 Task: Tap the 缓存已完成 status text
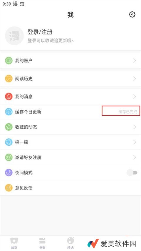coord(128,112)
